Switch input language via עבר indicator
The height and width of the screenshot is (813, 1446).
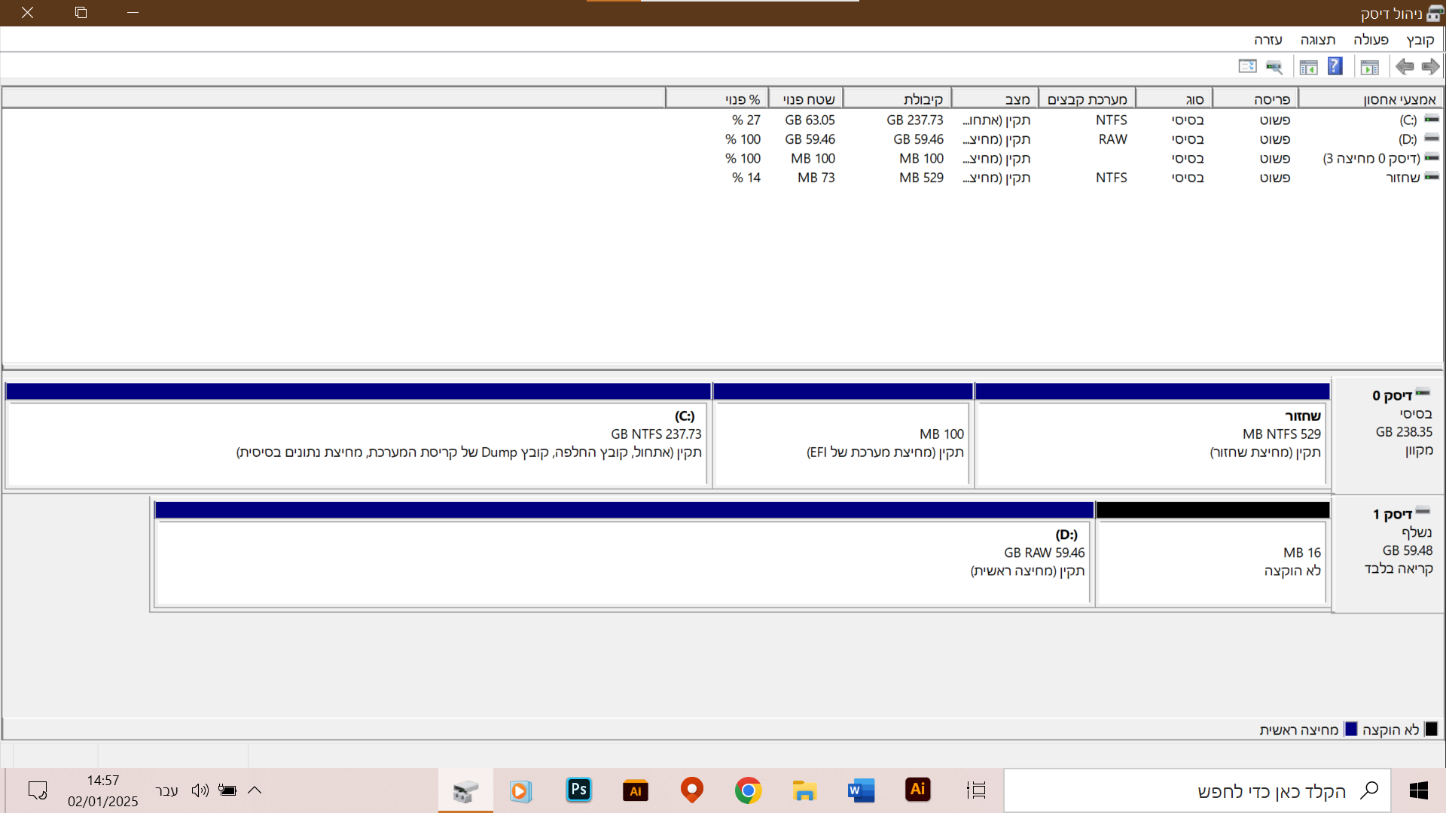[166, 790]
